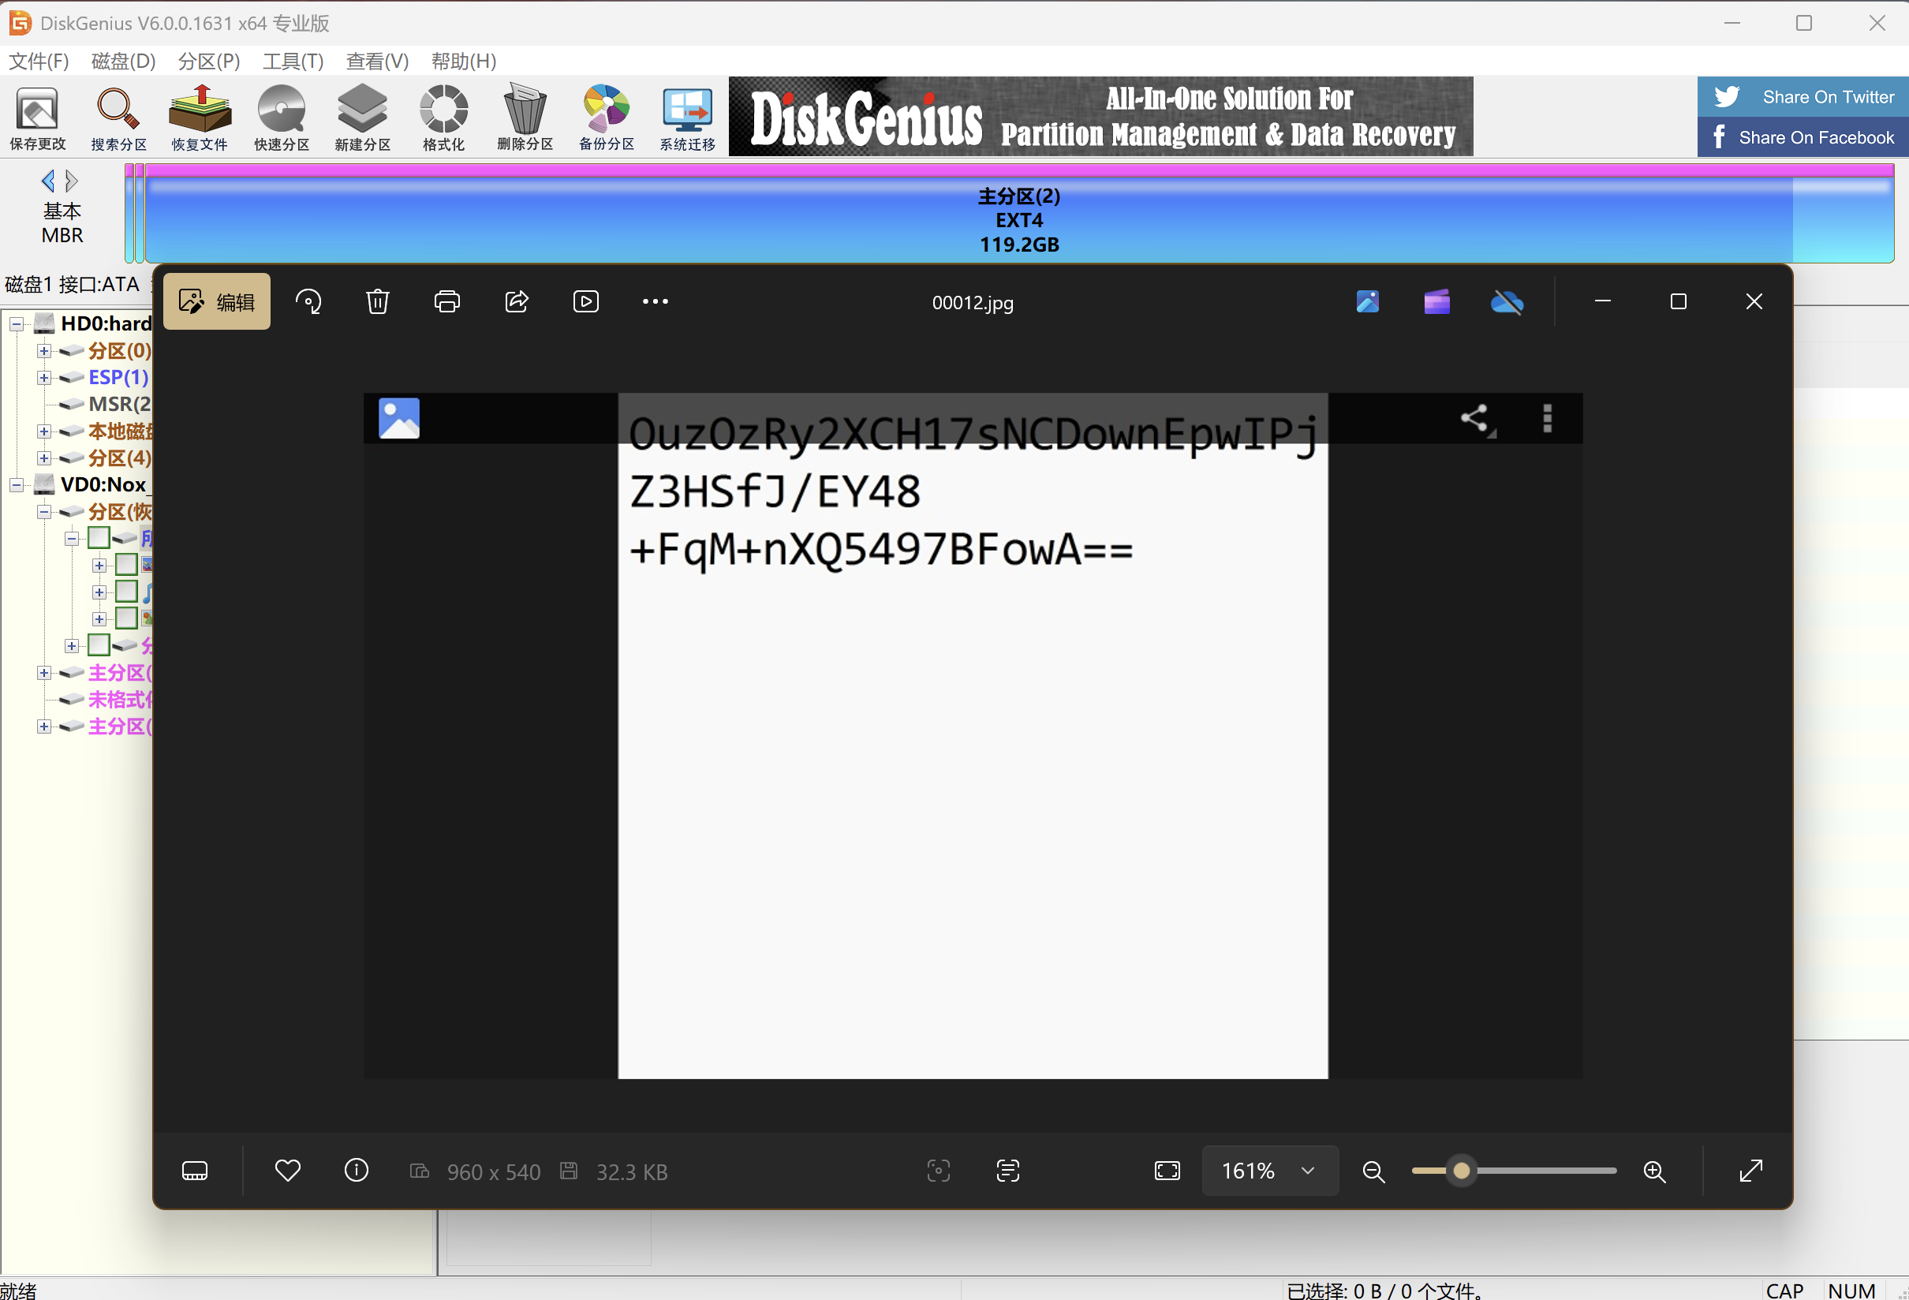This screenshot has width=1909, height=1300.
Task: Click Share On Facebook
Action: click(1803, 137)
